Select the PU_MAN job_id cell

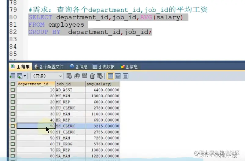[x=71, y=114]
